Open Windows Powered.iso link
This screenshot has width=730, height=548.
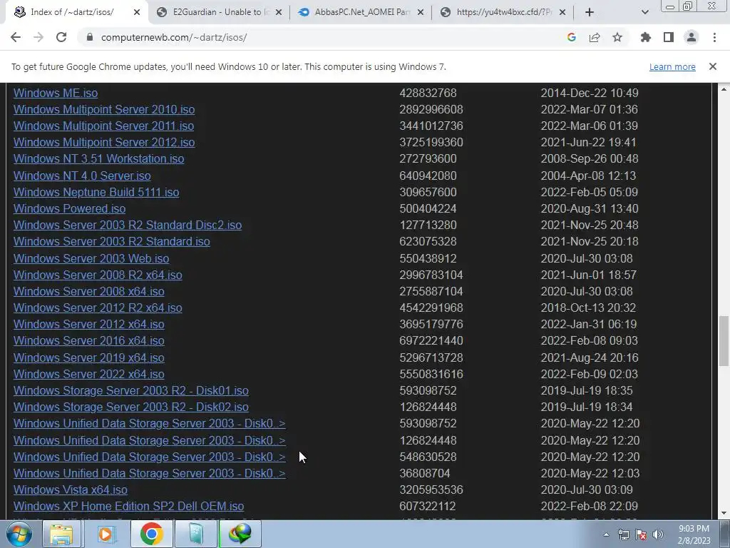coord(69,208)
